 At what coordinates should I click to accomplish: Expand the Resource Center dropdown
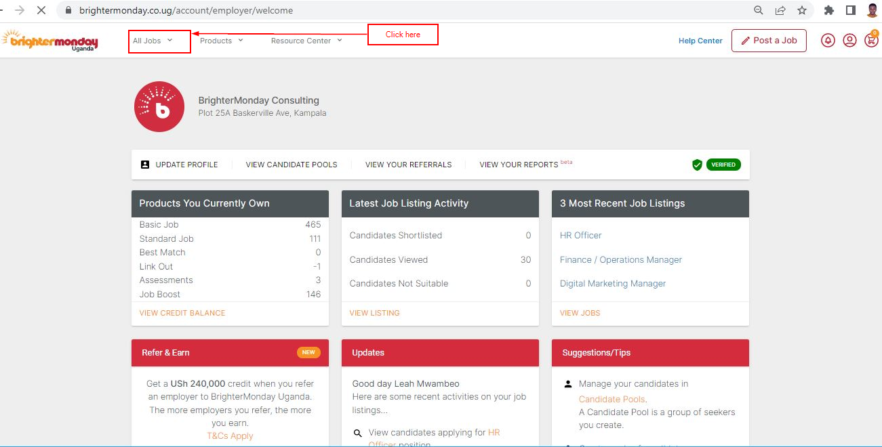click(306, 41)
